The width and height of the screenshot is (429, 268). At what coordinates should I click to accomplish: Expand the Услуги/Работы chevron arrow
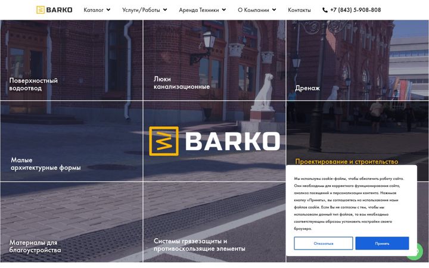click(x=165, y=10)
